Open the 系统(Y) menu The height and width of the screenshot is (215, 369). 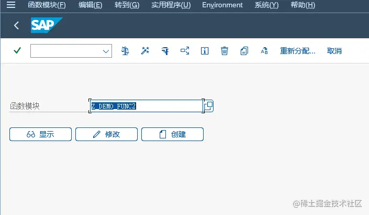[266, 5]
